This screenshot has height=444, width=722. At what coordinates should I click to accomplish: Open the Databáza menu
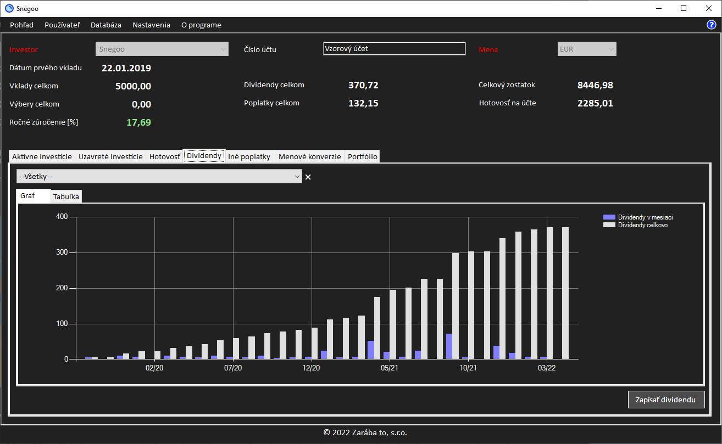[x=106, y=25]
